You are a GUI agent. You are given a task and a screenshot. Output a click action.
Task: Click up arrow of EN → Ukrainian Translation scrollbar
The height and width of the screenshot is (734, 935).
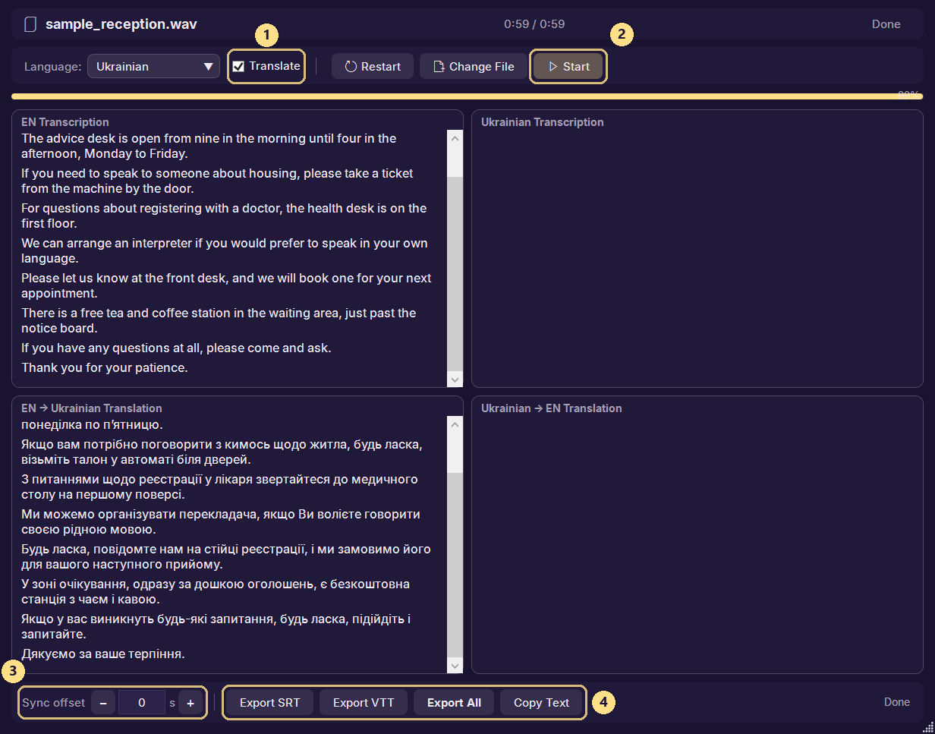point(455,424)
